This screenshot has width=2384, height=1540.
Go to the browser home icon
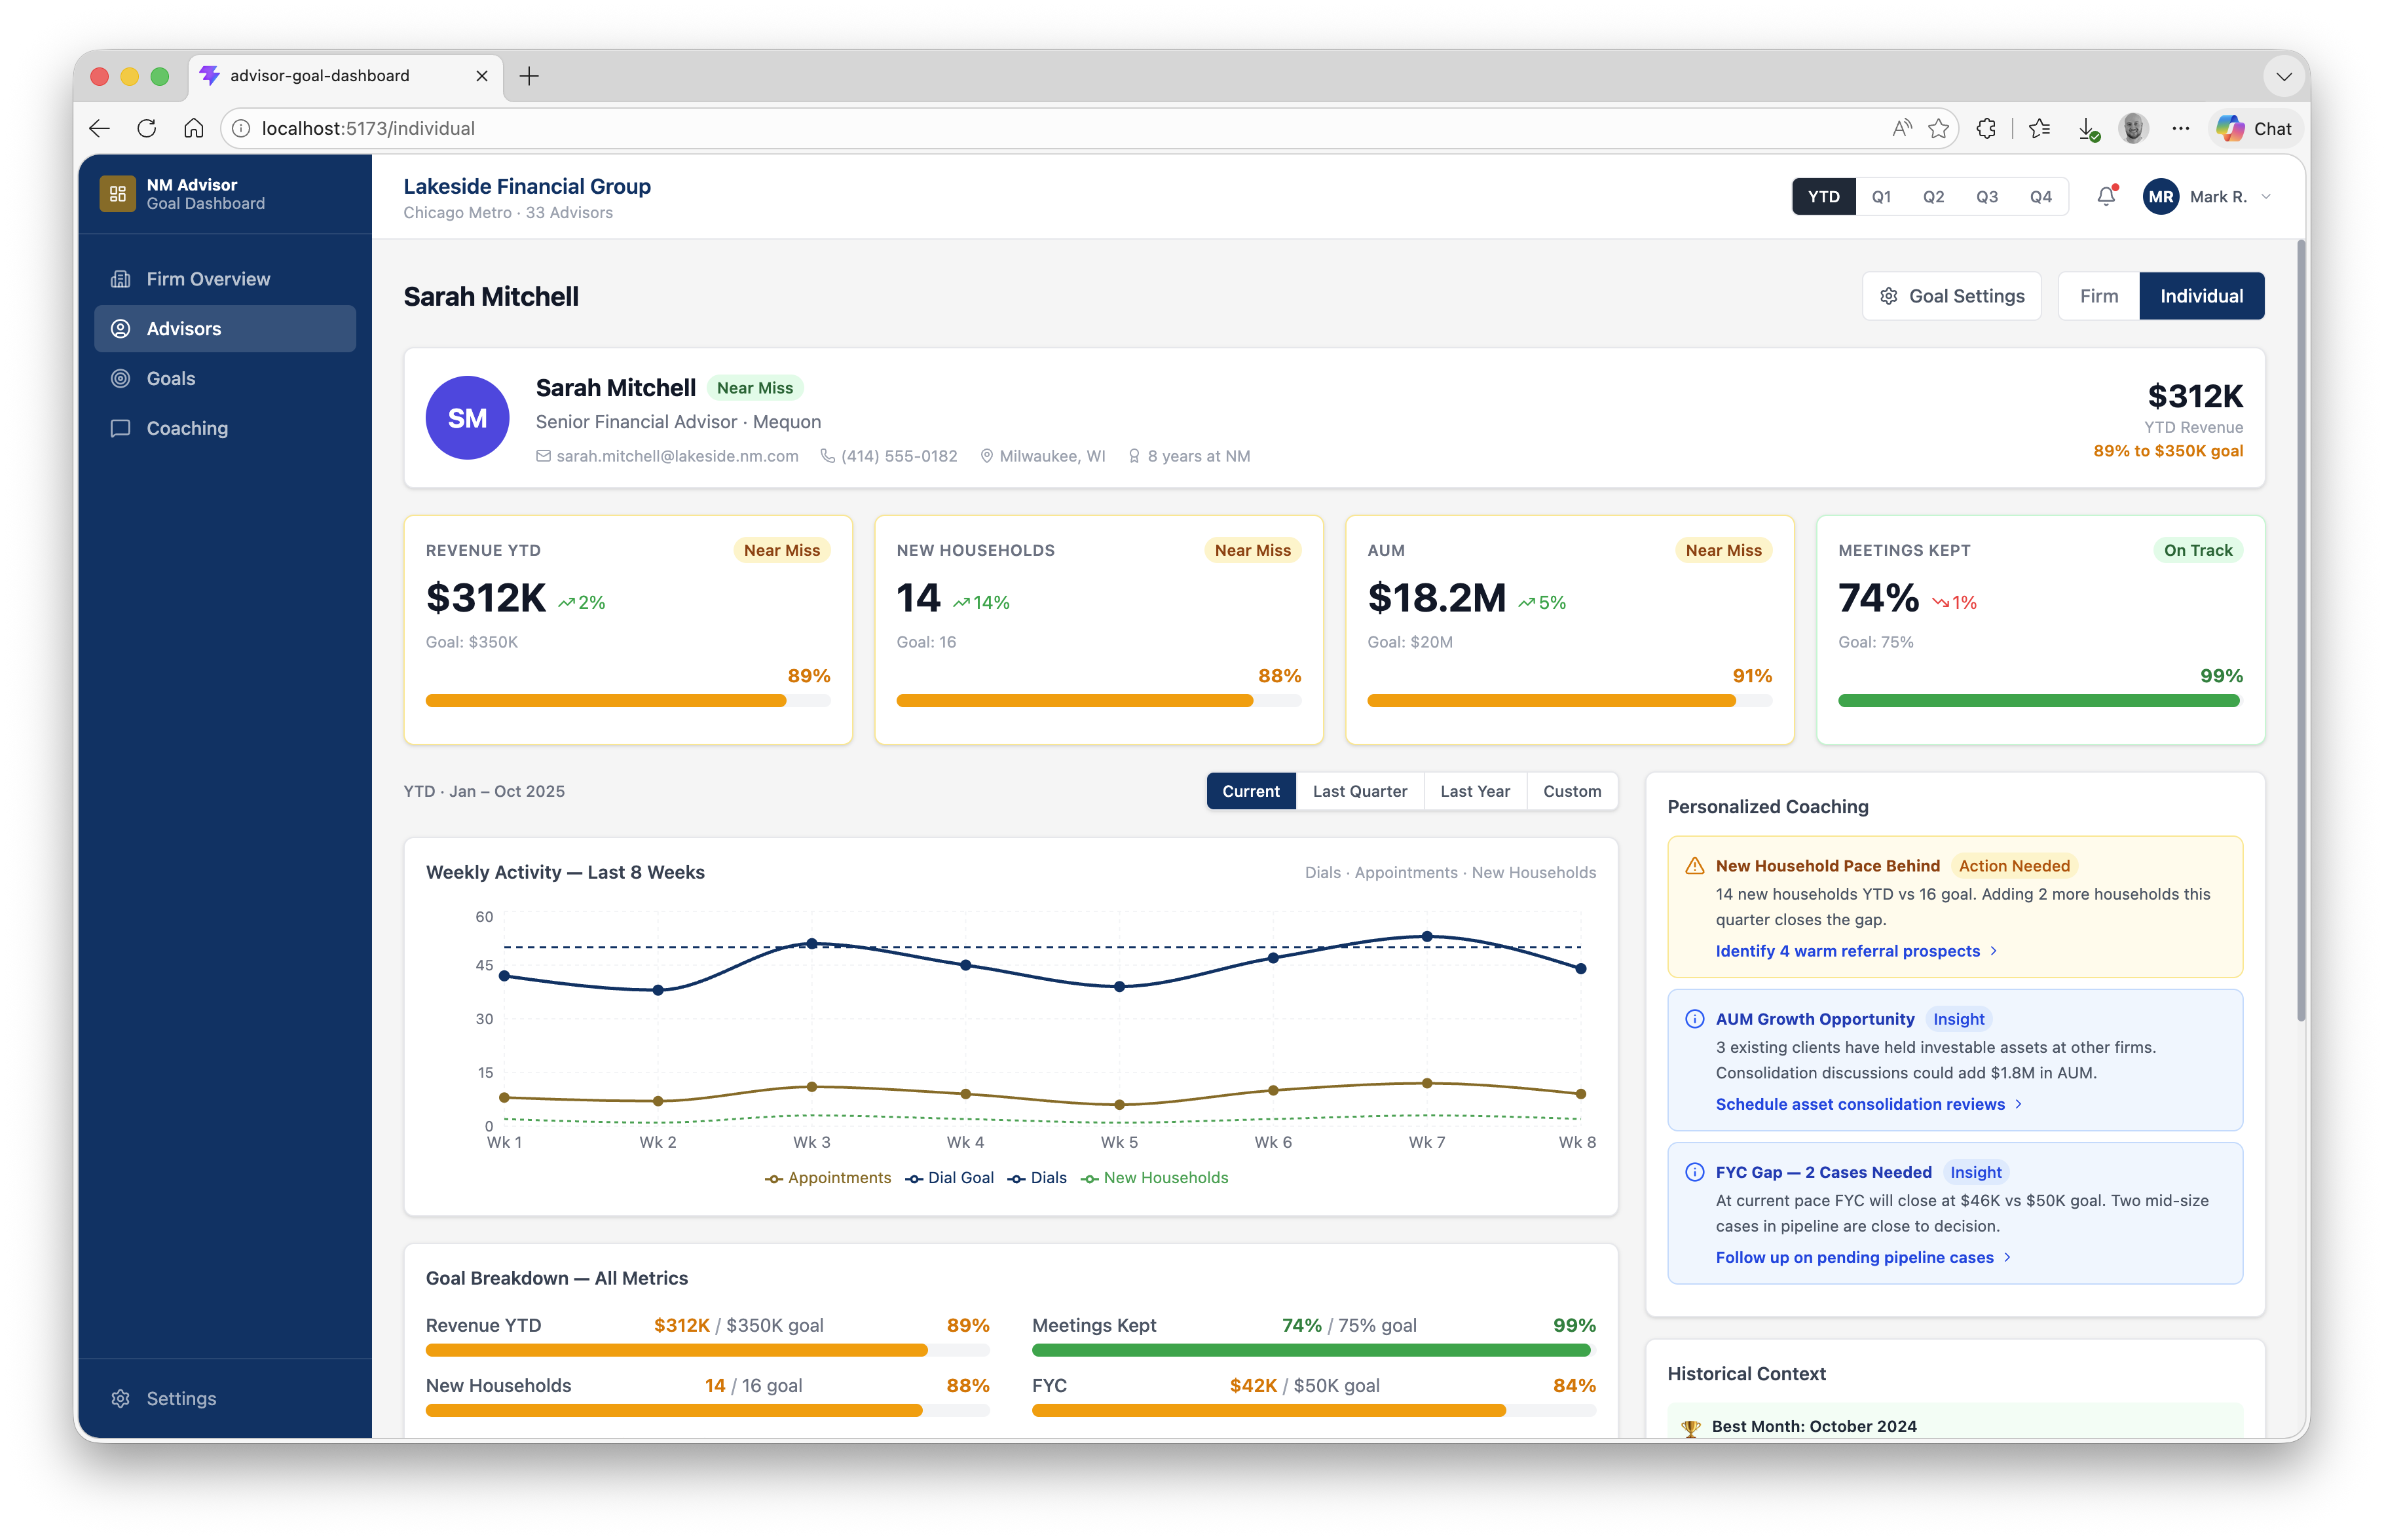point(194,129)
